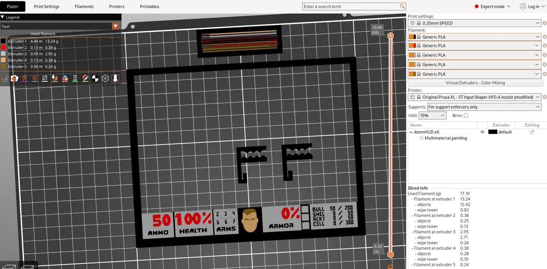Click 'Filament at extruder 3' info line

point(434,232)
